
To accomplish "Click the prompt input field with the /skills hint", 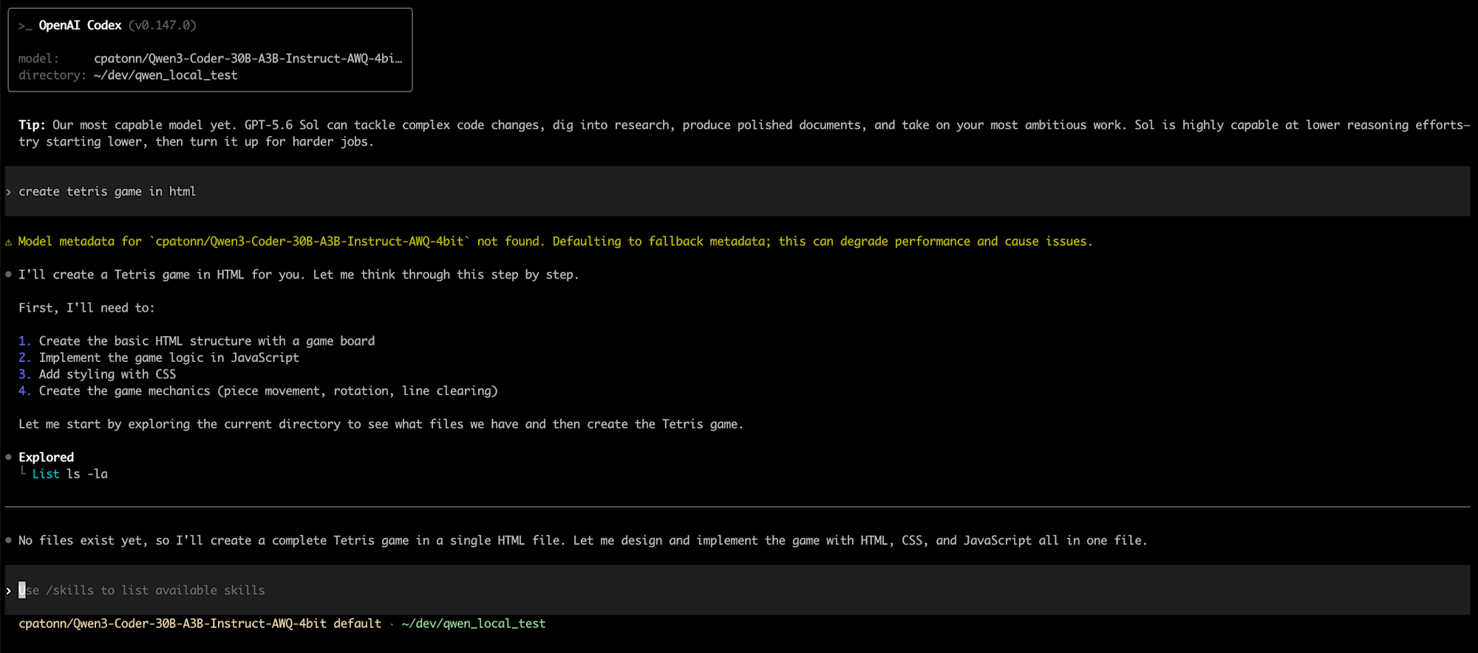I will pos(738,590).
